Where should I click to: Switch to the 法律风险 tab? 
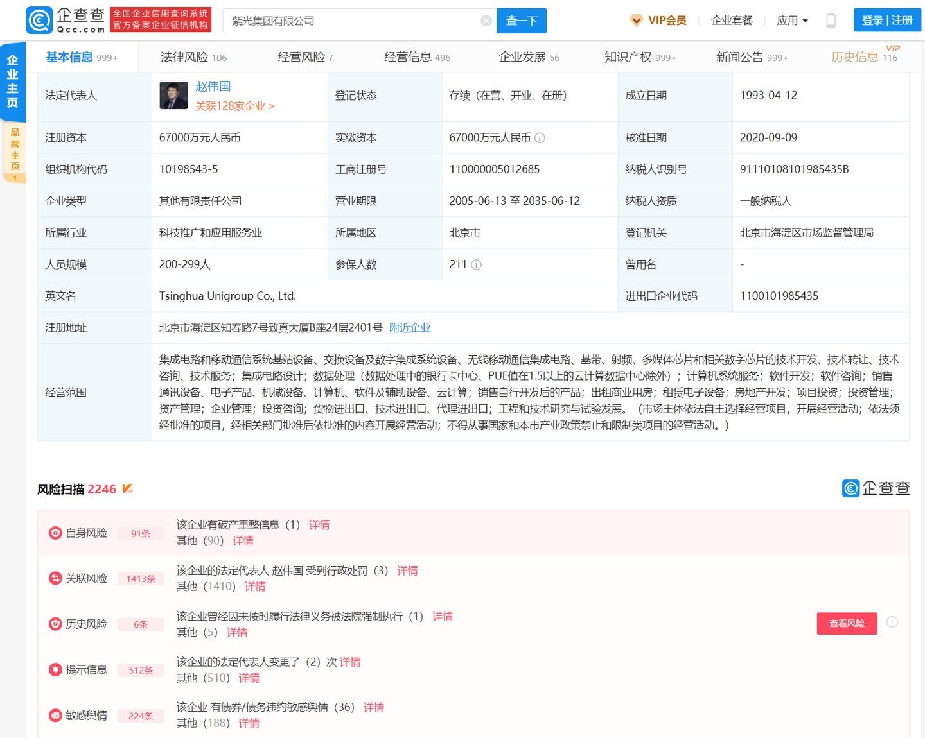[193, 57]
